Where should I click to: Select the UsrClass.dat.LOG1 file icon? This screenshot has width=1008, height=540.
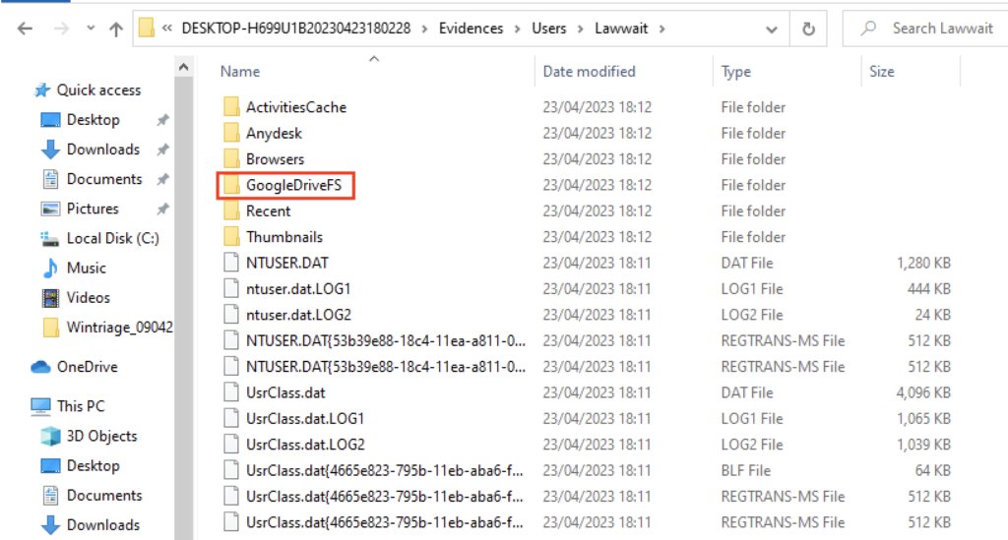[231, 418]
